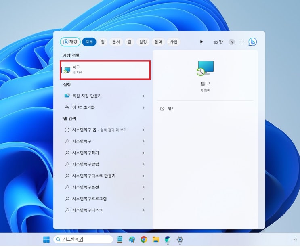Switch to the 문서 filter tab
This screenshot has height=247, width=300.
(x=116, y=42)
